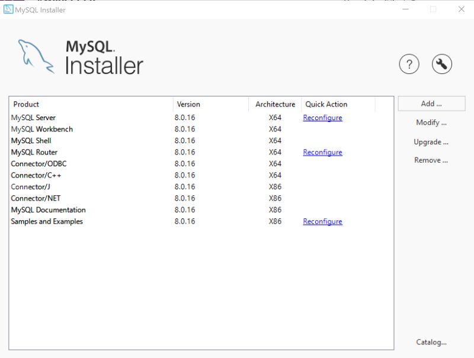Click the wrench configuration icon
Viewport: 474px width, 358px height.
point(441,63)
